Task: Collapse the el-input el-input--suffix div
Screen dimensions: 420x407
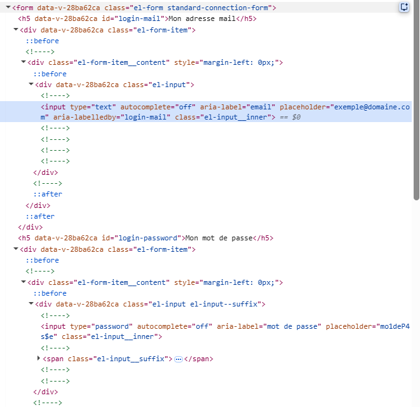Action: click(31, 305)
